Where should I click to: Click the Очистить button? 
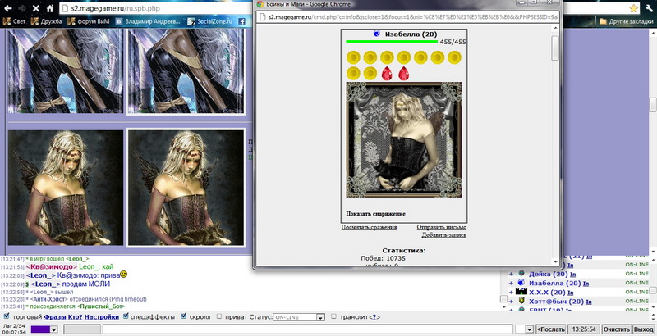click(x=616, y=329)
